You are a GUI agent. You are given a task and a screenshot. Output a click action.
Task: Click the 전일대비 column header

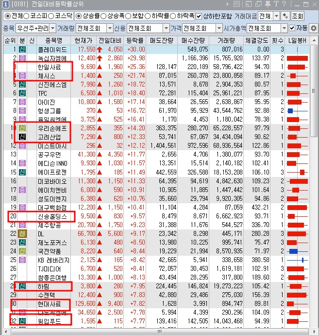pos(110,40)
